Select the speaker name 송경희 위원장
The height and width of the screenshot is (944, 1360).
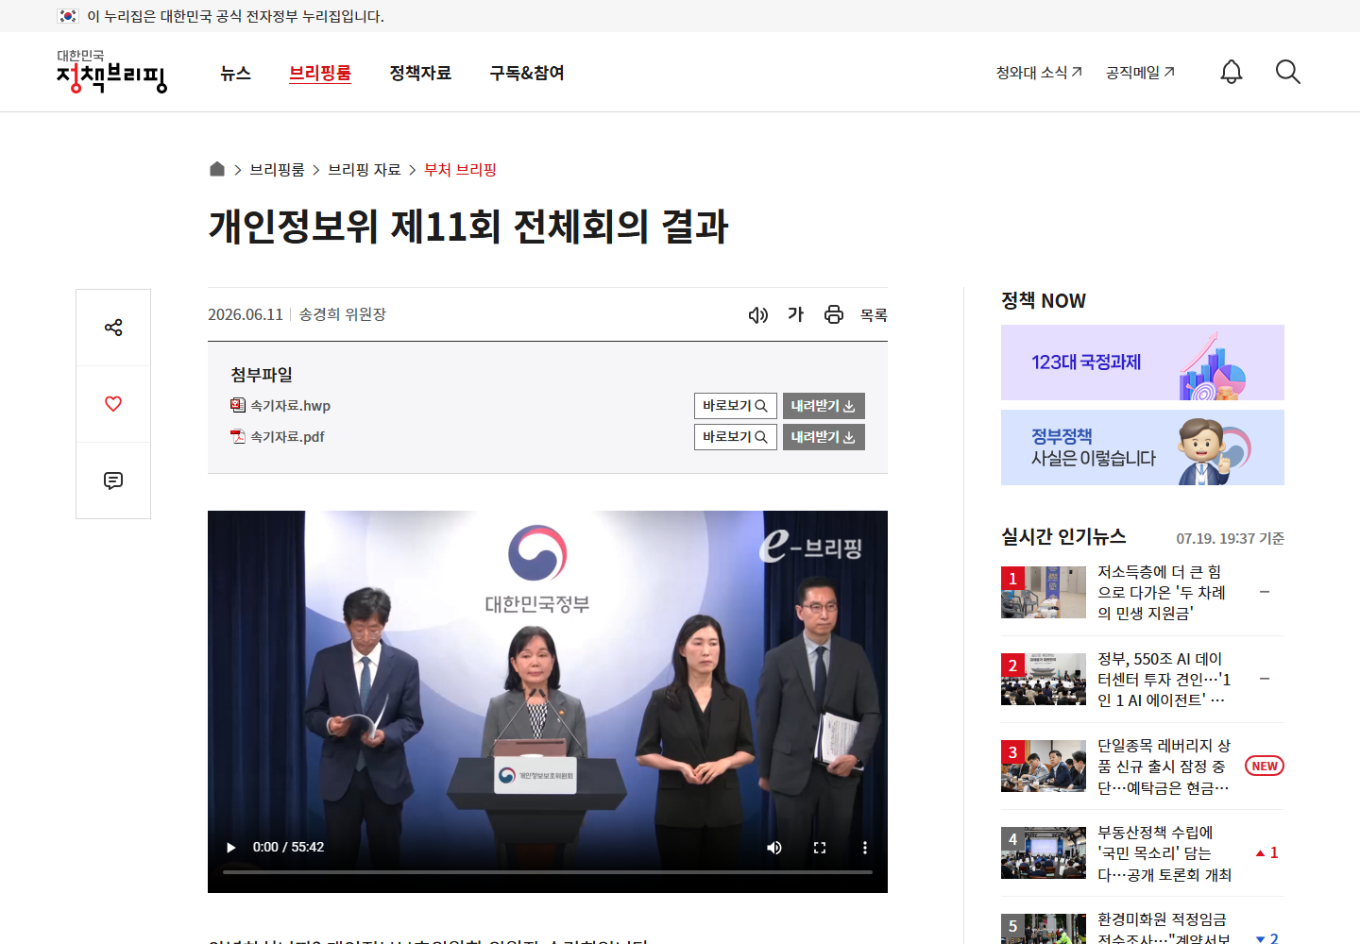[x=343, y=314]
